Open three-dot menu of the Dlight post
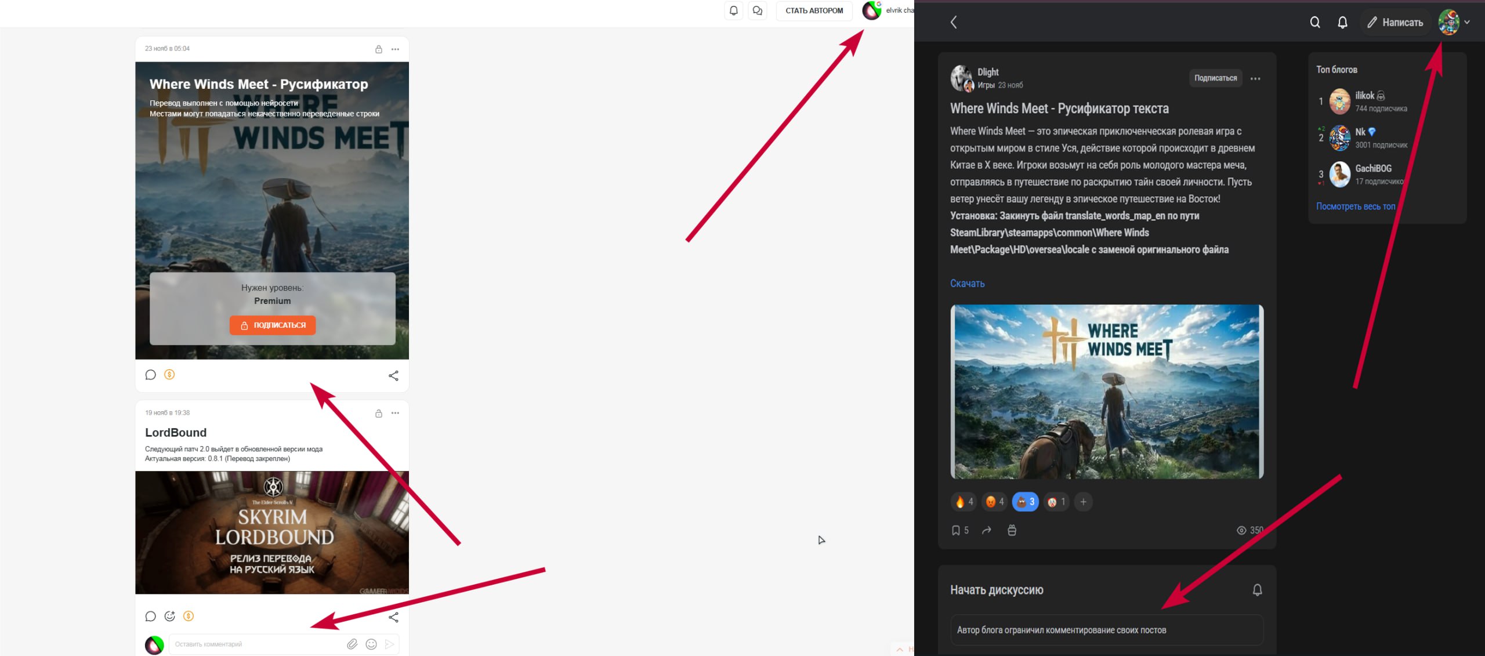This screenshot has width=1485, height=656. pyautogui.click(x=1255, y=78)
